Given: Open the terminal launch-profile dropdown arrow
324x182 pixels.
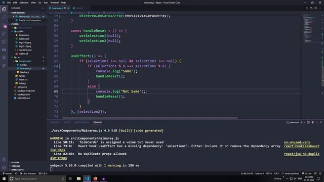Looking at the screenshot, I should pyautogui.click(x=305, y=122).
